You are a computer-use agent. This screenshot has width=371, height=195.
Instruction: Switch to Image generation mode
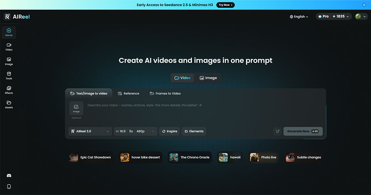208,78
